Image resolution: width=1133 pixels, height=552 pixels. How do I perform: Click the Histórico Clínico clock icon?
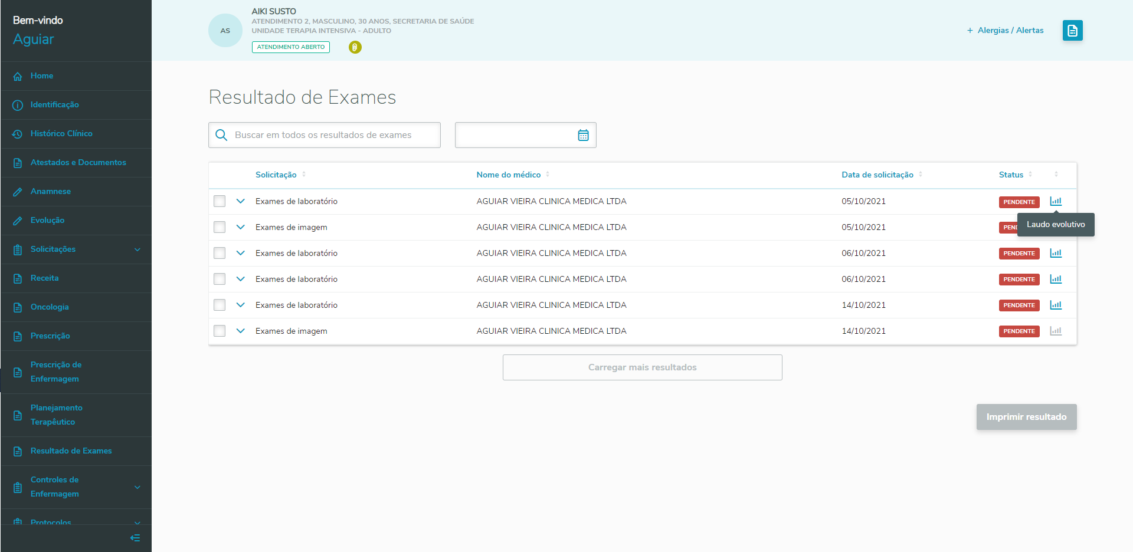click(x=18, y=134)
